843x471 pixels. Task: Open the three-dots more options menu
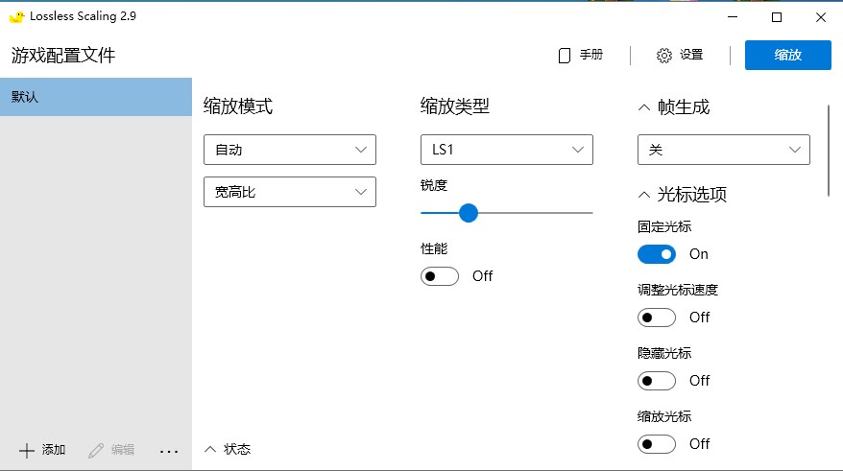click(x=169, y=450)
